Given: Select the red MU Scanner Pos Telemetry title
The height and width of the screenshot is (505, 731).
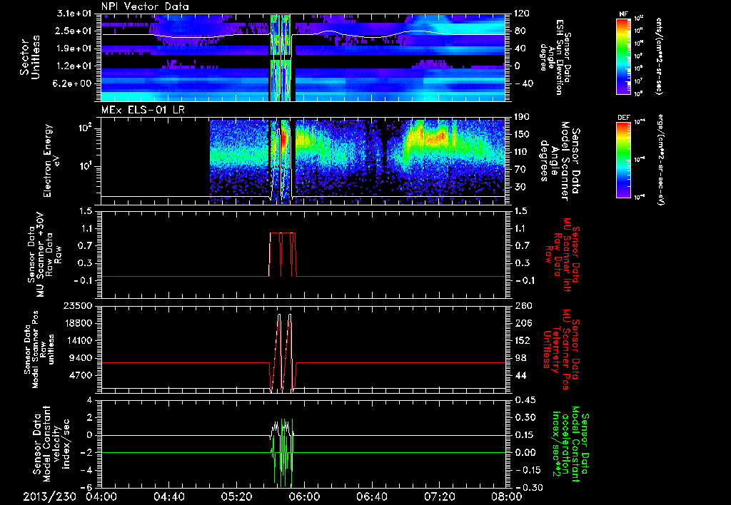Looking at the screenshot, I should coord(561,350).
